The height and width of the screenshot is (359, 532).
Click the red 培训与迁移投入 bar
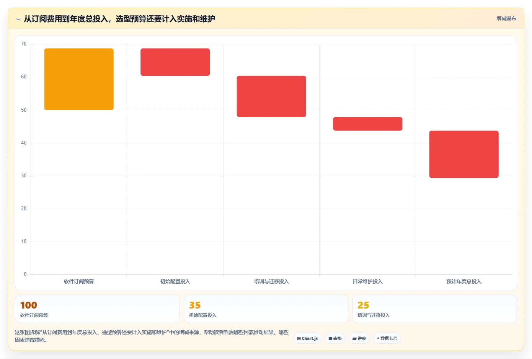click(271, 96)
